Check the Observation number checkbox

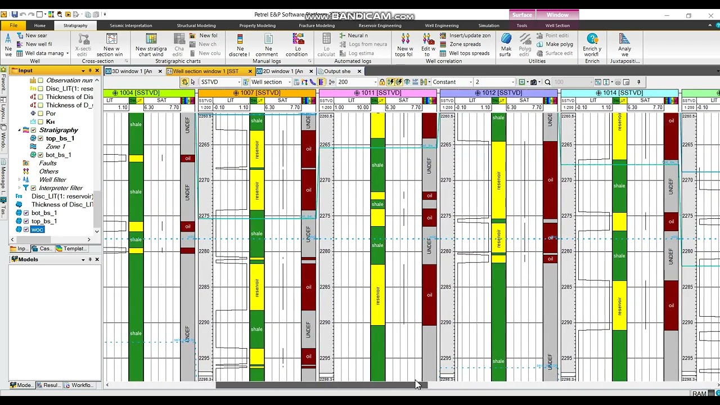[x=40, y=80]
